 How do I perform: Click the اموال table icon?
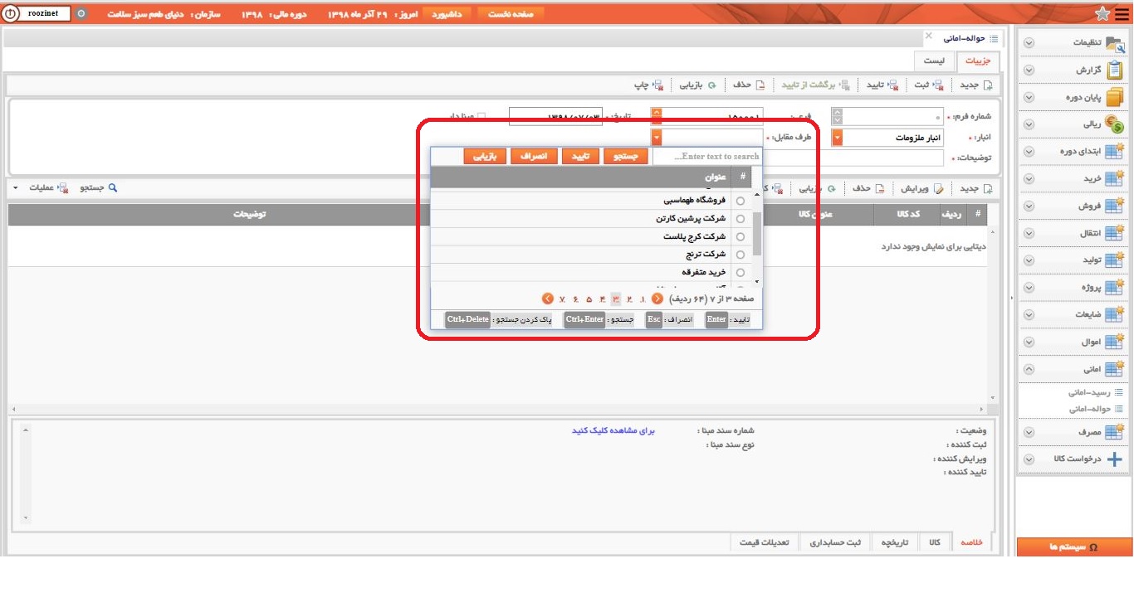1115,342
